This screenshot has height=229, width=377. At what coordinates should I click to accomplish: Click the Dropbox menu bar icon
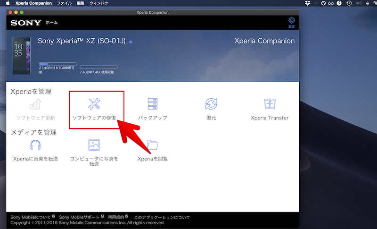click(308, 3)
